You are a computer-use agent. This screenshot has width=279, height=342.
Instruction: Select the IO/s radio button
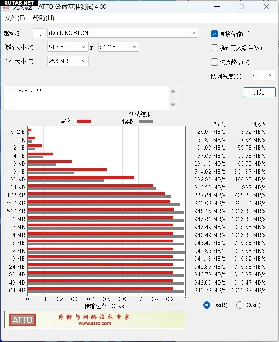point(240,305)
